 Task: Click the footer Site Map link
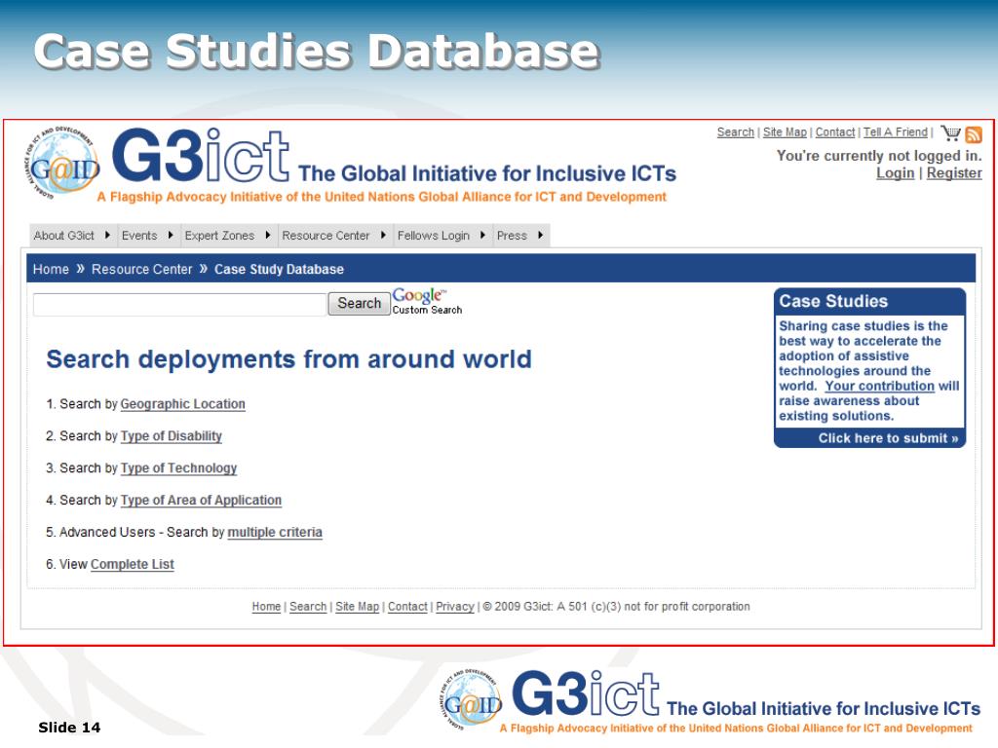tap(357, 607)
